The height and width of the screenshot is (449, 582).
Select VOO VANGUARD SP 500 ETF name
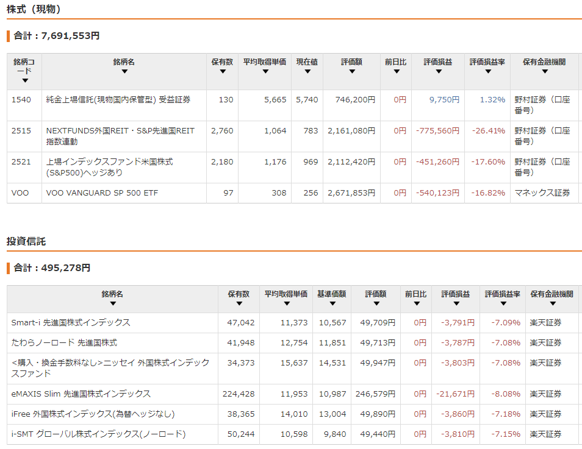[x=102, y=193]
